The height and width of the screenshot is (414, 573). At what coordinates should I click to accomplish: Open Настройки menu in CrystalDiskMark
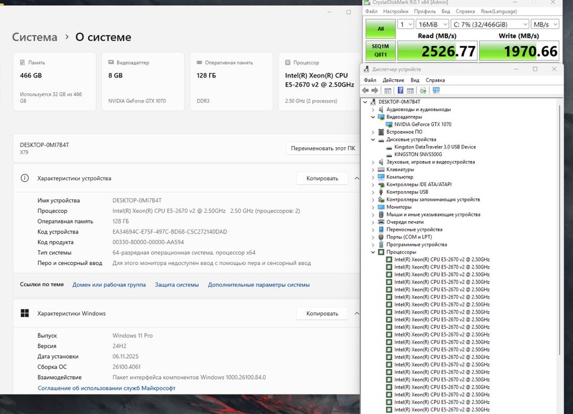[x=396, y=11]
